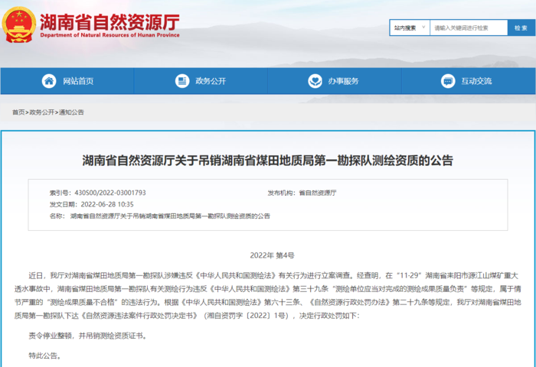This screenshot has height=367, width=536.
Task: Click the publishing agency 省自然资源厅
Action: [x=318, y=193]
